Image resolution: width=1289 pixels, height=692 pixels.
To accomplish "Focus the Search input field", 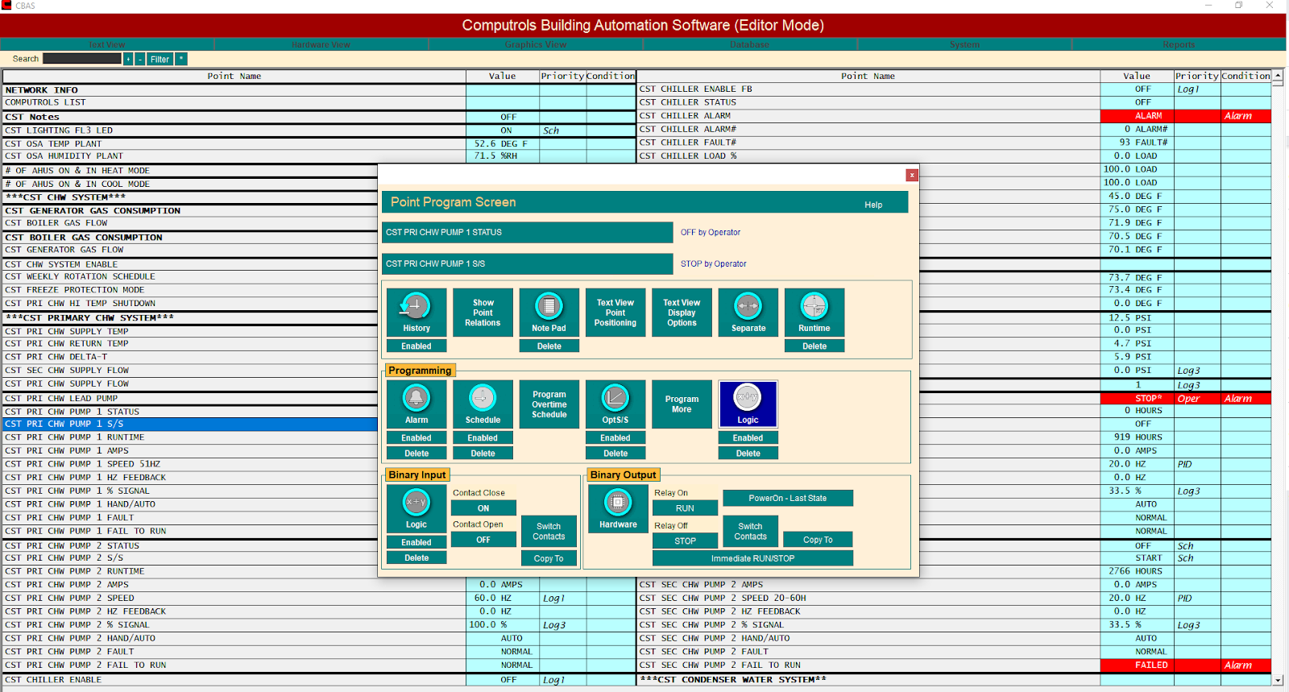I will tap(81, 59).
